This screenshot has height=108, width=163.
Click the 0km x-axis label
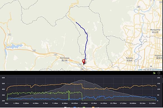pyautogui.click(x=7, y=103)
